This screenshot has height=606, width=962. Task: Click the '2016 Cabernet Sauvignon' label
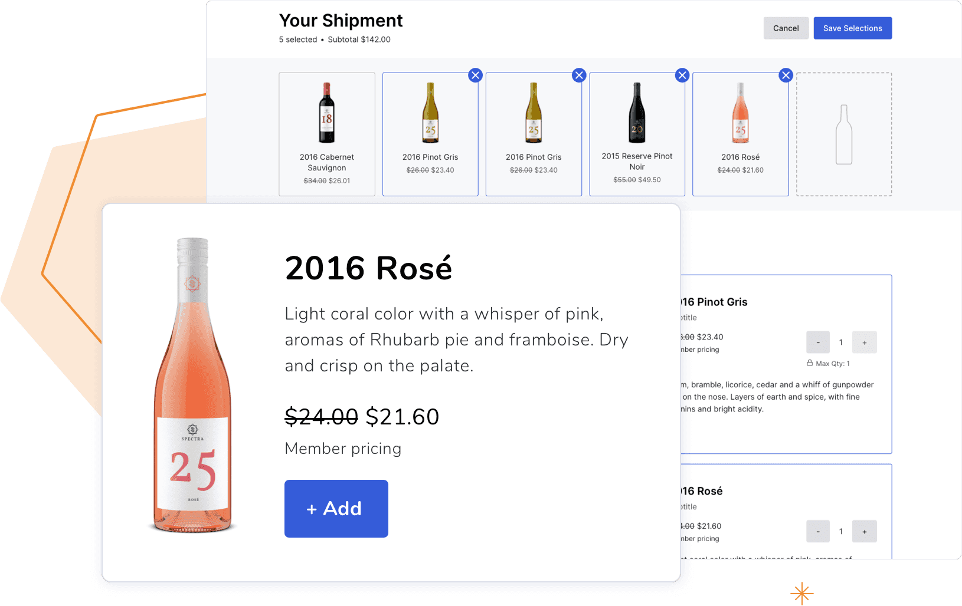coord(327,163)
